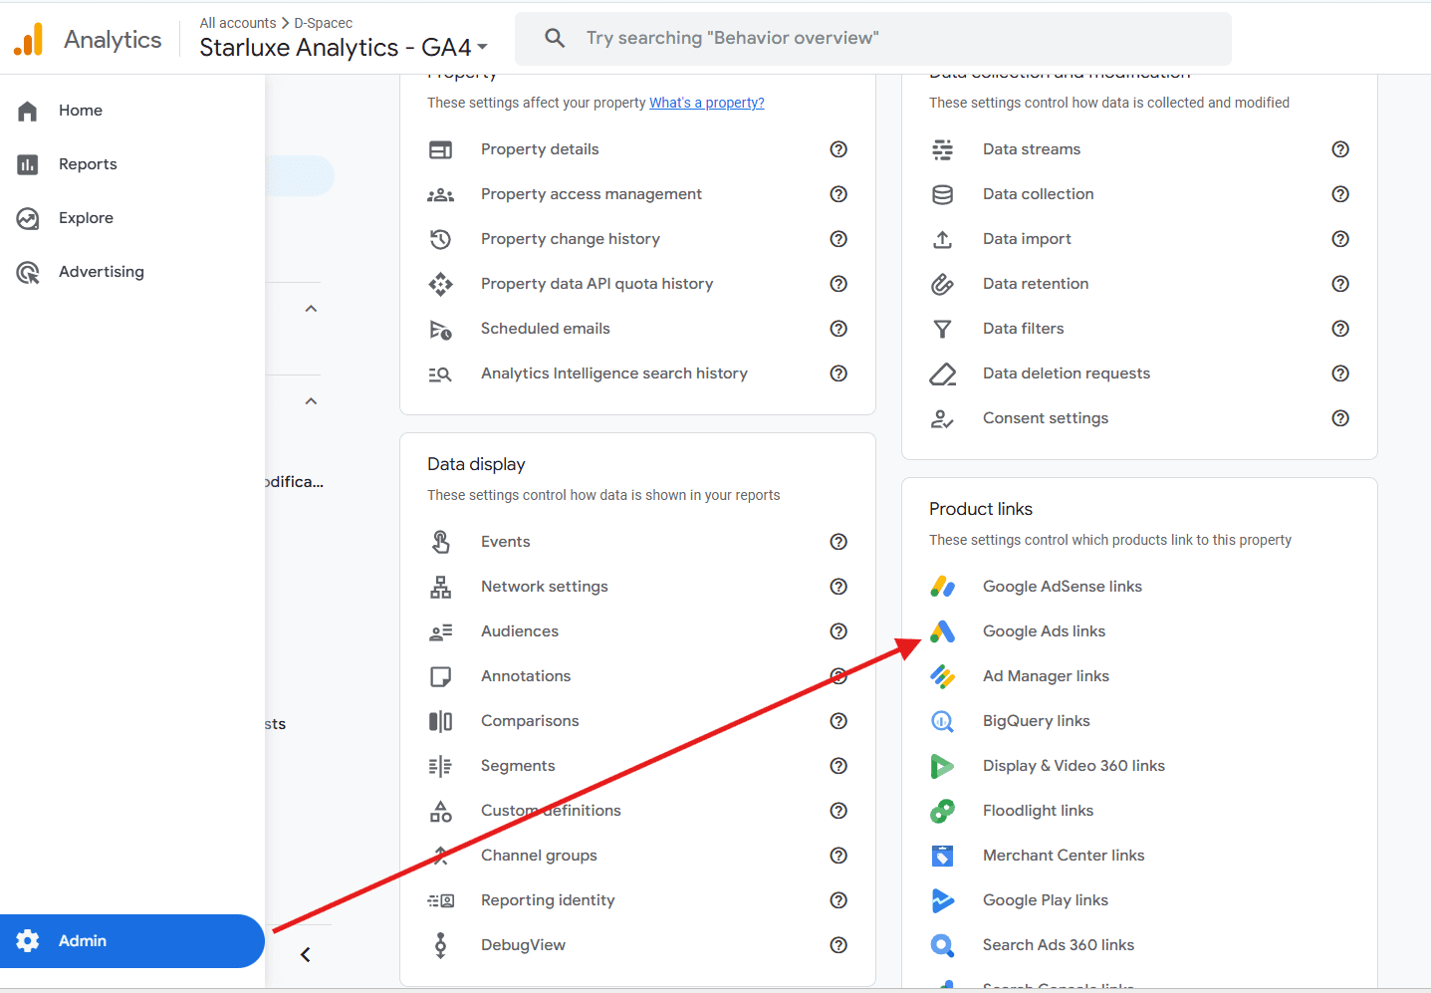Click the DebugView icon

point(440,945)
